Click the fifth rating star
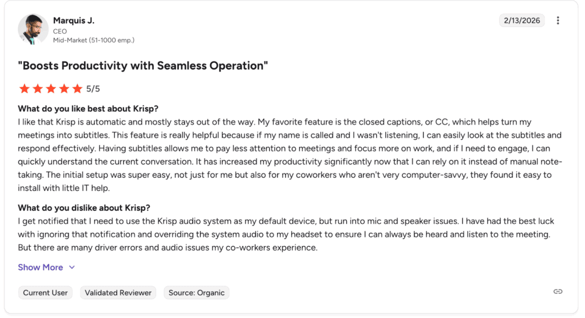 tap(77, 88)
